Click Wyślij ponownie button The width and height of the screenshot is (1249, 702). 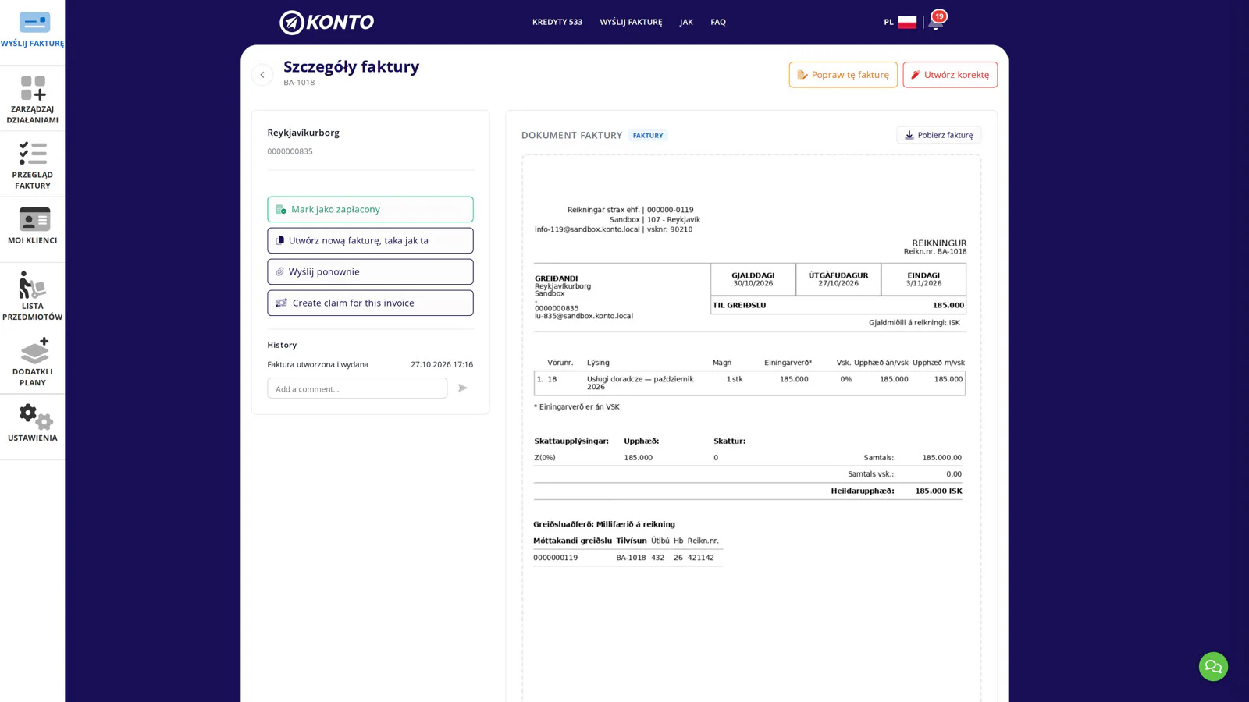click(x=370, y=271)
